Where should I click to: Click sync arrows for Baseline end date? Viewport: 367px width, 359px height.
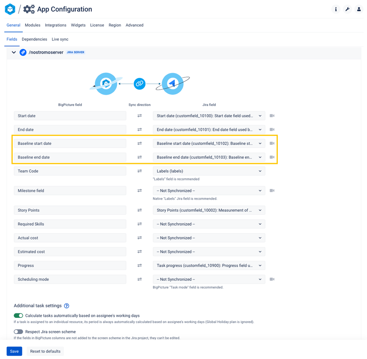(x=140, y=157)
